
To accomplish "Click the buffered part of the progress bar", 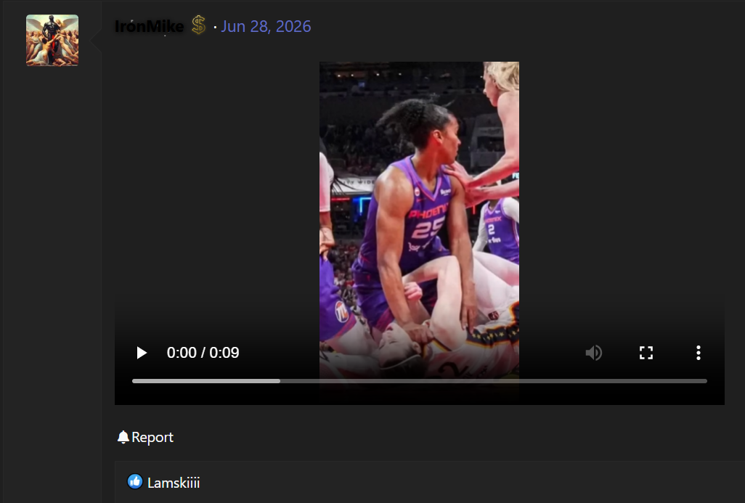I will click(206, 381).
